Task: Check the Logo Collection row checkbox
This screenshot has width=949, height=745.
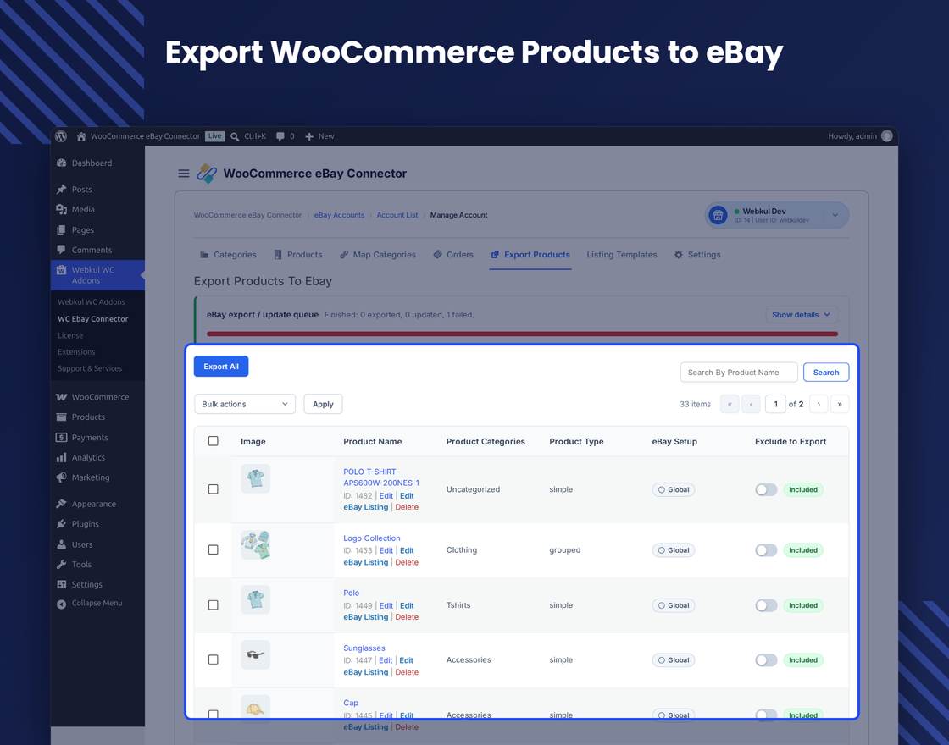Action: coord(213,549)
